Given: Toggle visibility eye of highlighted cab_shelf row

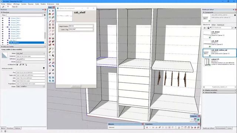Looking at the screenshot, I should (x=3, y=43).
